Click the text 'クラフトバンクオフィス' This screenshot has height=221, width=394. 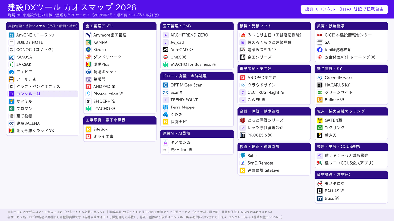click(x=38, y=87)
